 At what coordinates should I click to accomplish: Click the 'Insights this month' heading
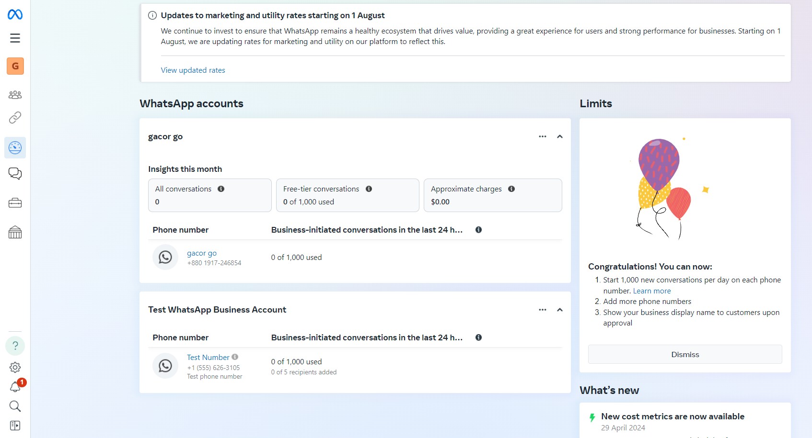[185, 169]
